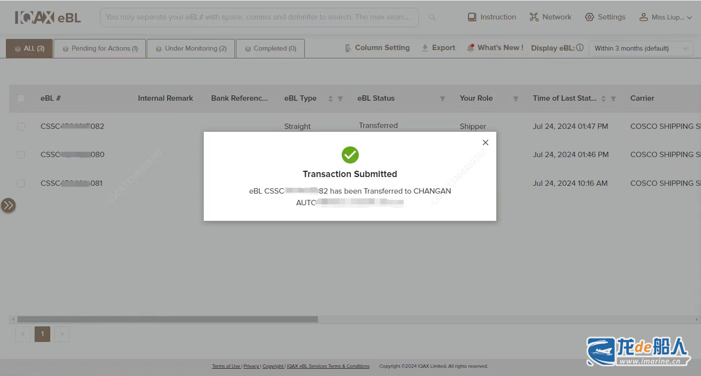Open the Instruction book icon

tap(472, 17)
